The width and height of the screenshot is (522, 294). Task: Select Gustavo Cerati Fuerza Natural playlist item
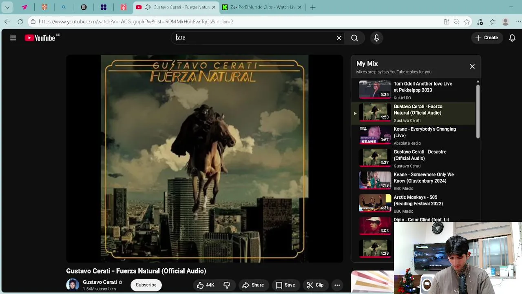click(414, 113)
